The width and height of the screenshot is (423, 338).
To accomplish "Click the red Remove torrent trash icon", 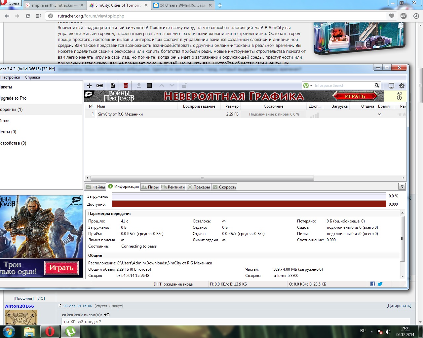I will (x=126, y=85).
